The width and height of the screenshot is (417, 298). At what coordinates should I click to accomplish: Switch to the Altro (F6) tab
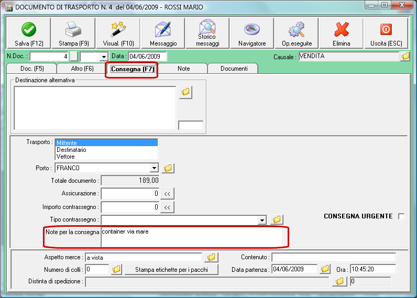tap(82, 69)
